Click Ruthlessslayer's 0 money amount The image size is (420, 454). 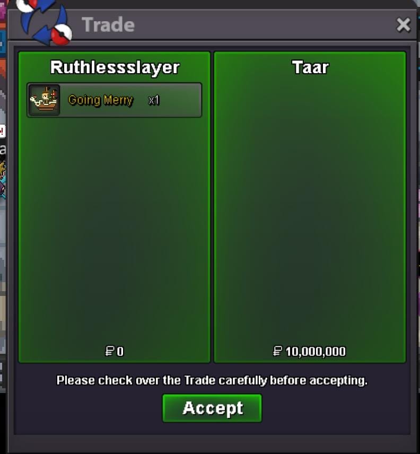(120, 352)
